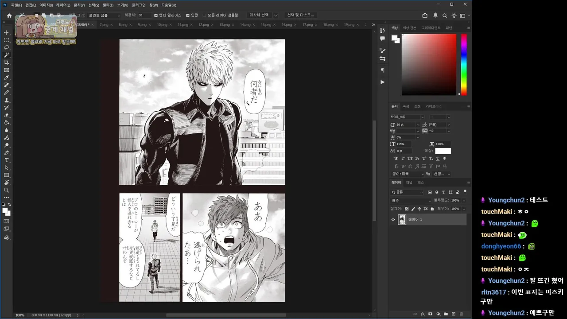Select the Spot Healing Brush tool
This screenshot has height=319, width=567.
tap(7, 85)
